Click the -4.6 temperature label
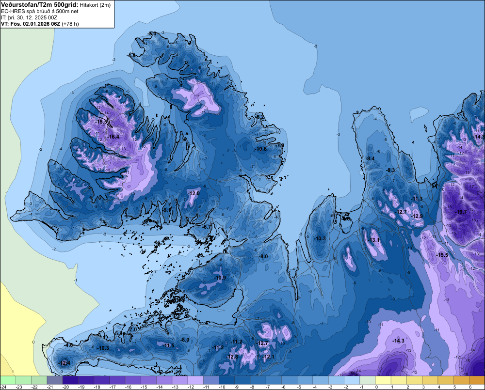485x390 pixels. 69,345
